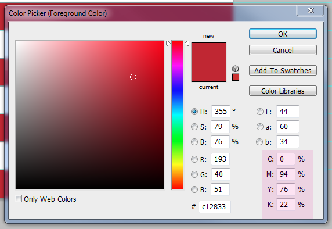Select the G green radio button
The width and height of the screenshot is (332, 229).
194,174
